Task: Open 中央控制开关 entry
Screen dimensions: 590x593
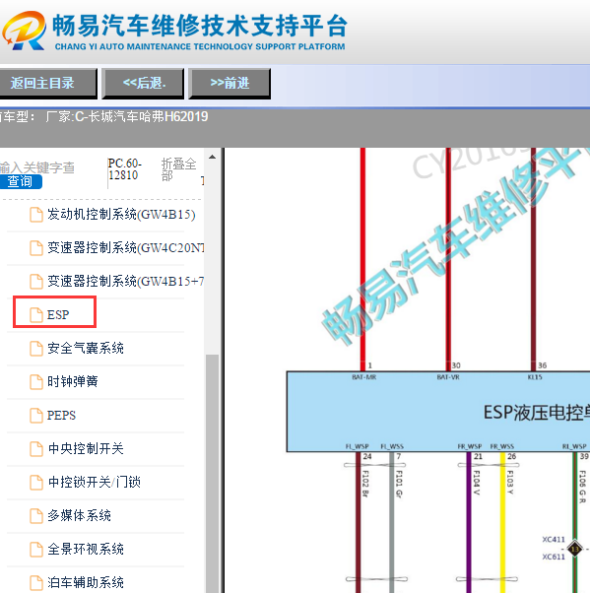Action: 86,448
